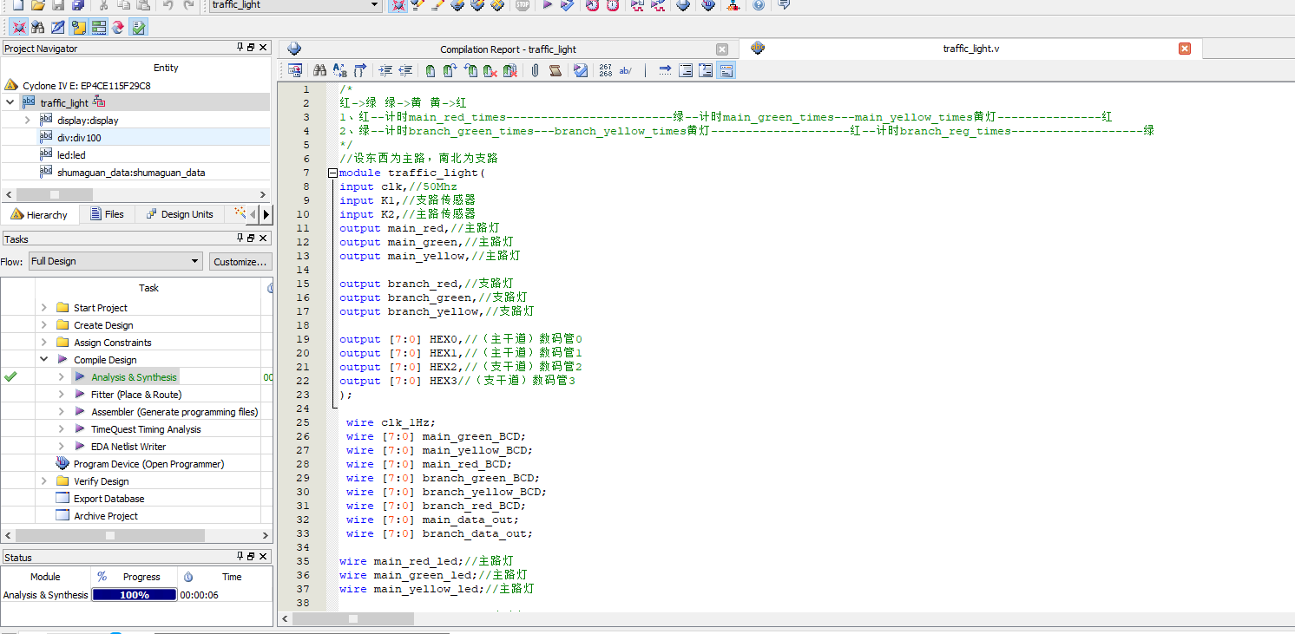Screen dimensions: 1295x634
Task: Click the decrease indent icon
Action: pos(405,70)
